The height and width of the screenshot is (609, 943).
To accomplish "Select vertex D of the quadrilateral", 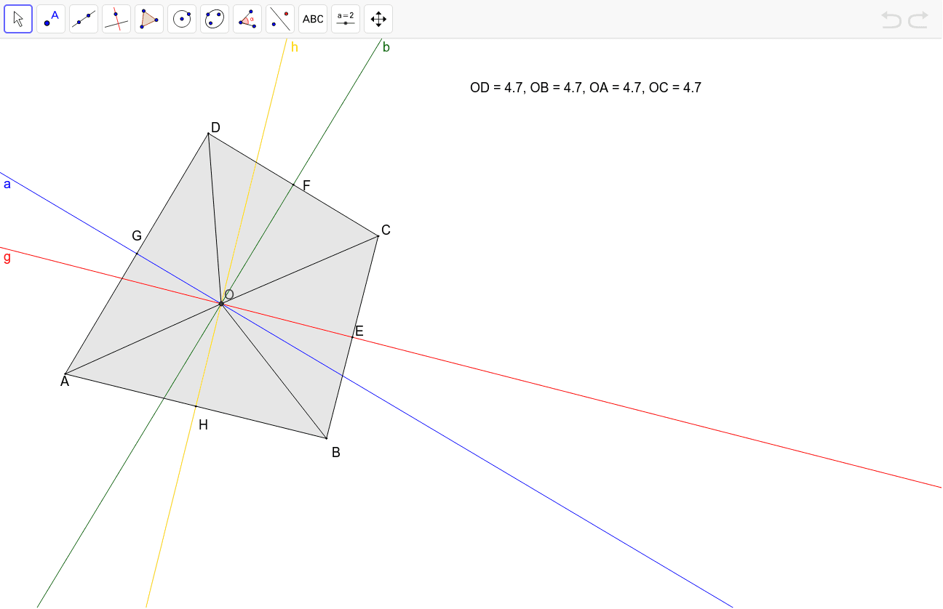I will point(208,134).
